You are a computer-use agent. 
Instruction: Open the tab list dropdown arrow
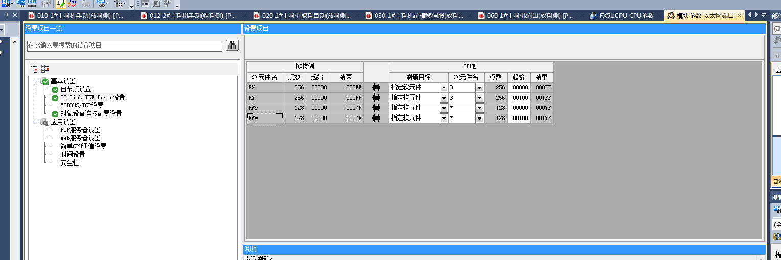[x=763, y=15]
